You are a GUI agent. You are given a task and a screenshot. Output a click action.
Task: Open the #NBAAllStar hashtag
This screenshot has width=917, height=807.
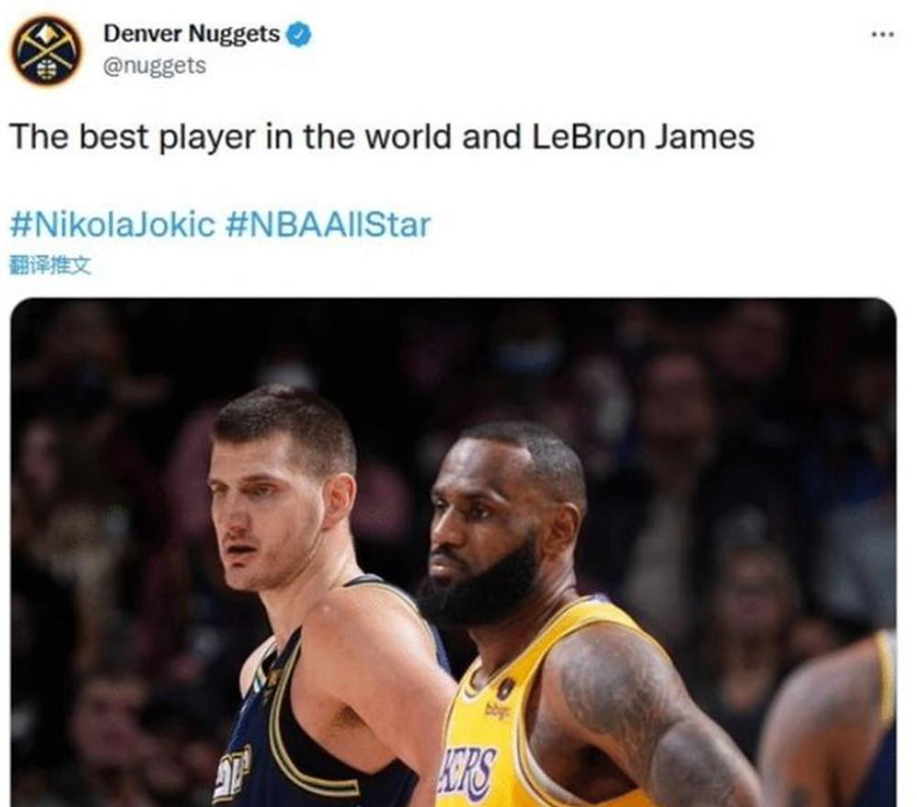(x=328, y=225)
